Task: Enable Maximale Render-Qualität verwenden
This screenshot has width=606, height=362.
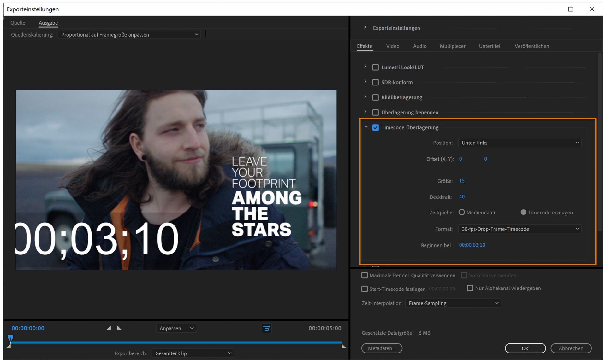Action: [x=365, y=275]
